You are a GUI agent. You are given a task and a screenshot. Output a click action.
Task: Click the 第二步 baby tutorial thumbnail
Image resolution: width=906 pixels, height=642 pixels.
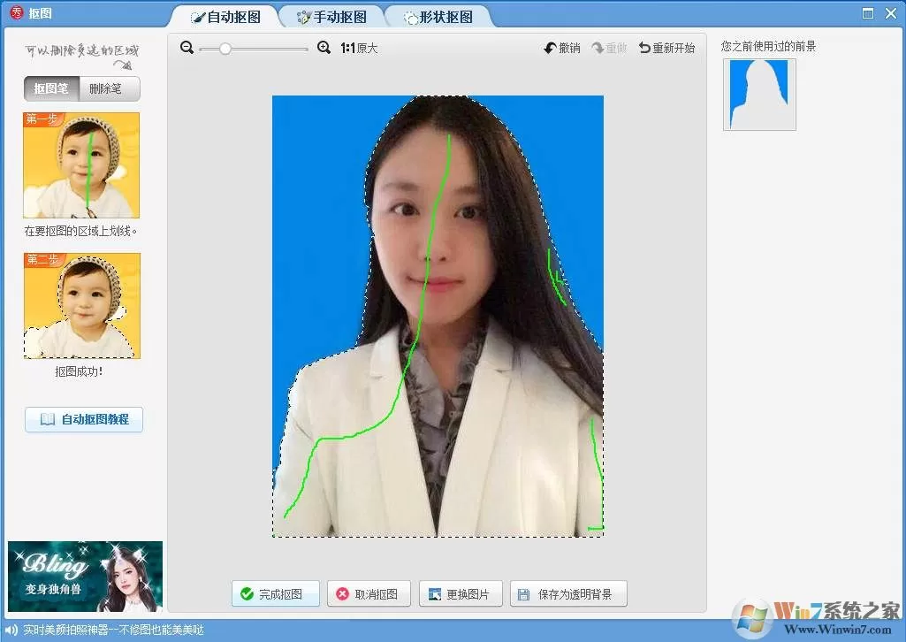coord(82,306)
